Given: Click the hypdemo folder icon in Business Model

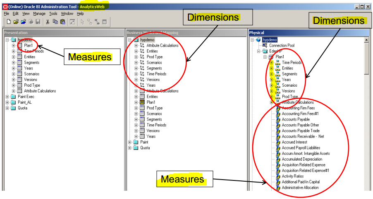Looking at the screenshot, I should 136,40.
